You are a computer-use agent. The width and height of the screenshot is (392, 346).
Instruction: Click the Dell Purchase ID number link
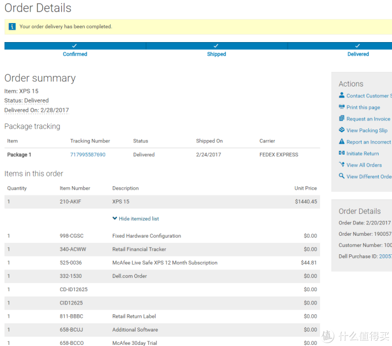coord(386,256)
